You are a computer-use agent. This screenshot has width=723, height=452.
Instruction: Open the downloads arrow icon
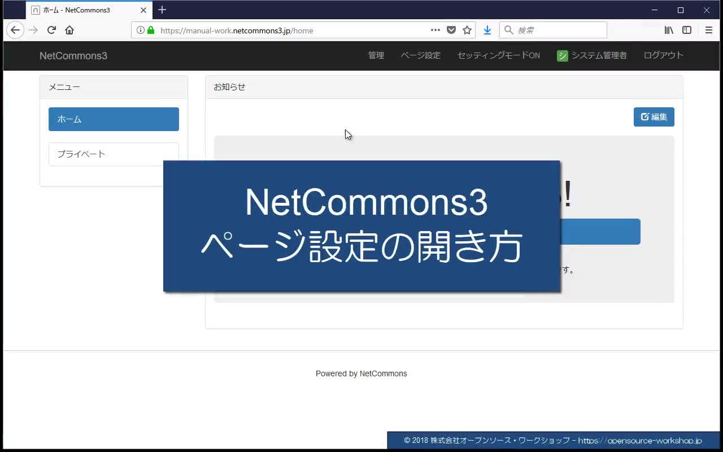click(x=487, y=30)
